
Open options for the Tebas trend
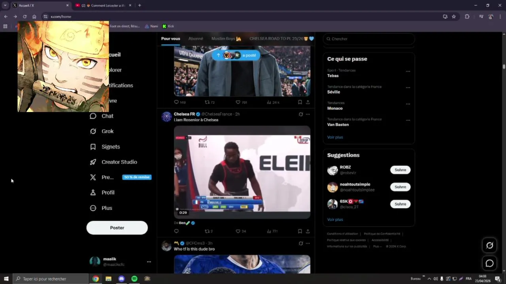[x=408, y=71]
